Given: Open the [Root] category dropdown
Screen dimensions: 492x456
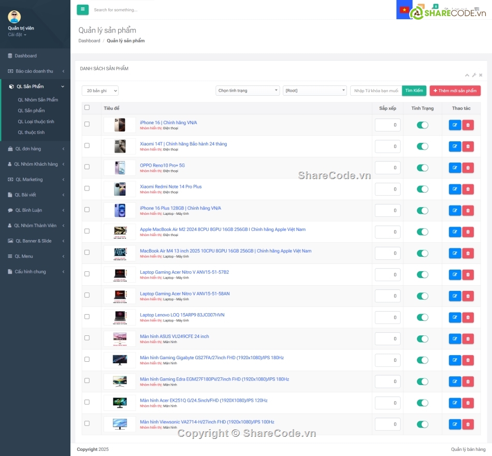Looking at the screenshot, I should coord(315,91).
